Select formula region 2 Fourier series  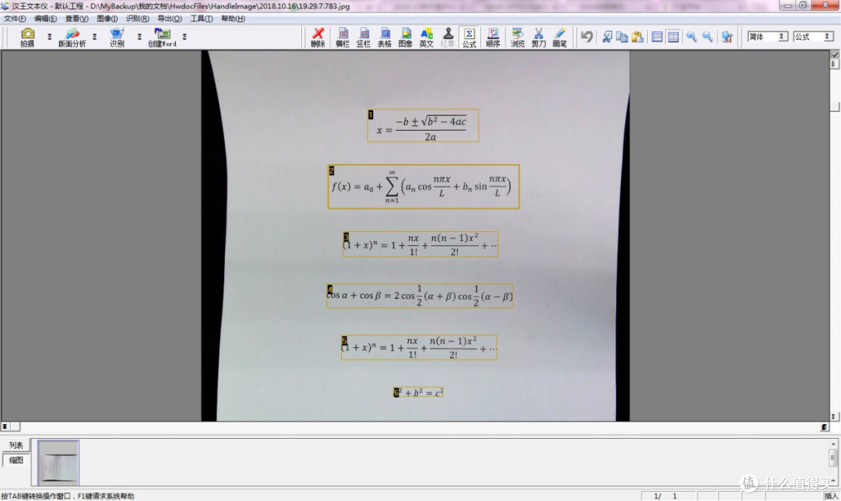423,187
